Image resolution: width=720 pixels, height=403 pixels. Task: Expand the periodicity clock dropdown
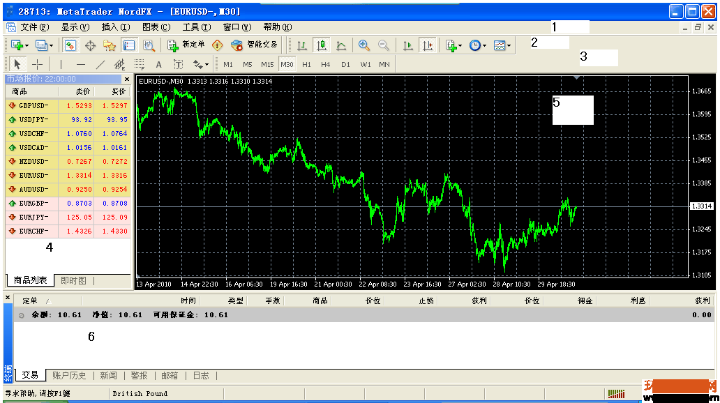coord(484,45)
